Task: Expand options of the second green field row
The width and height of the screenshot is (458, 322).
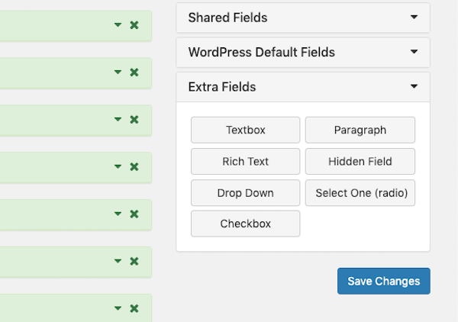Action: point(118,72)
